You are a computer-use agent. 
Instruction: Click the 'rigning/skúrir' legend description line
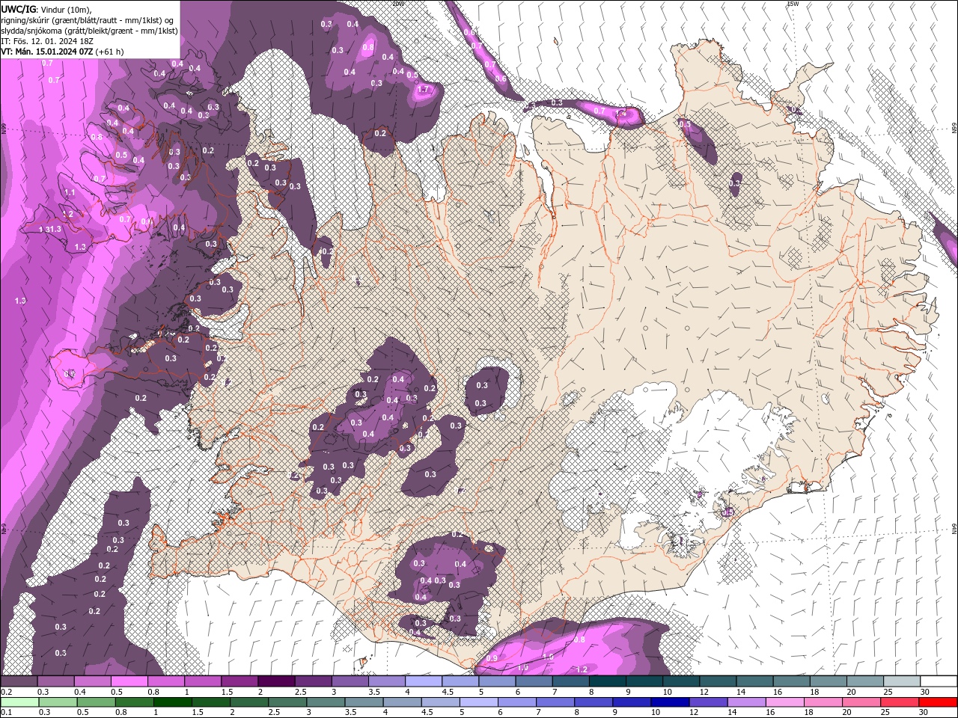click(88, 19)
